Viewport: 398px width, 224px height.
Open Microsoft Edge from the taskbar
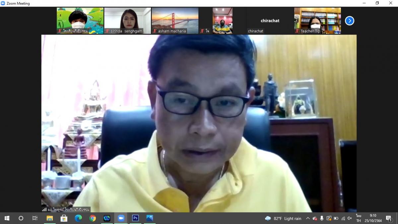pos(78,218)
